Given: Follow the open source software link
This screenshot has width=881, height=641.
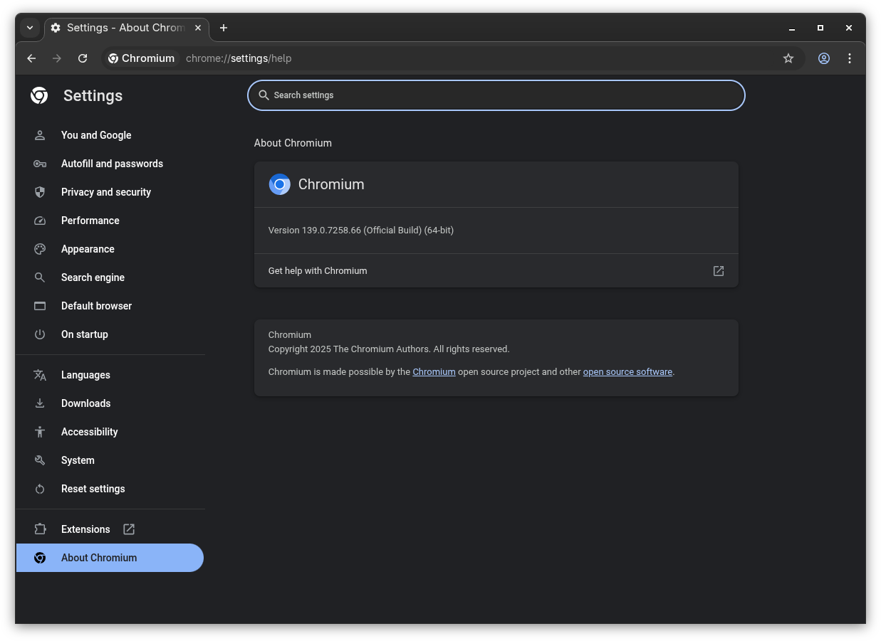Looking at the screenshot, I should (x=627, y=371).
